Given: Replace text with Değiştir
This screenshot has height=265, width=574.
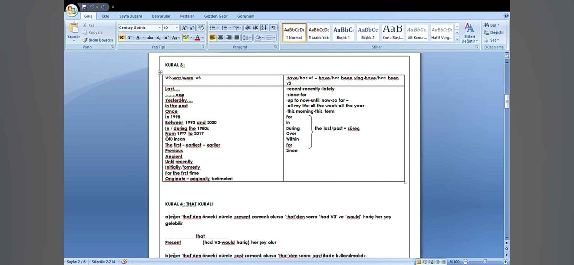Looking at the screenshot, I should [x=494, y=32].
